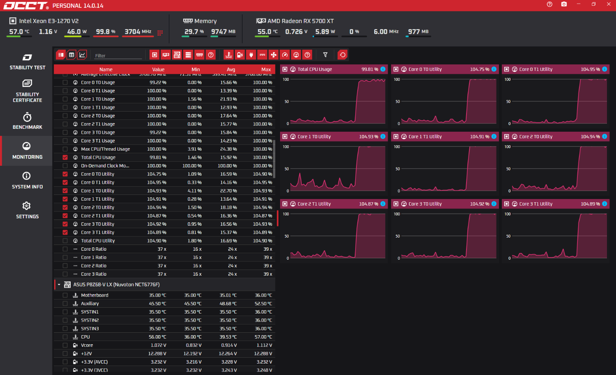616x375 pixels.
Task: Click the reset statistics icon in toolbar
Action: [342, 55]
